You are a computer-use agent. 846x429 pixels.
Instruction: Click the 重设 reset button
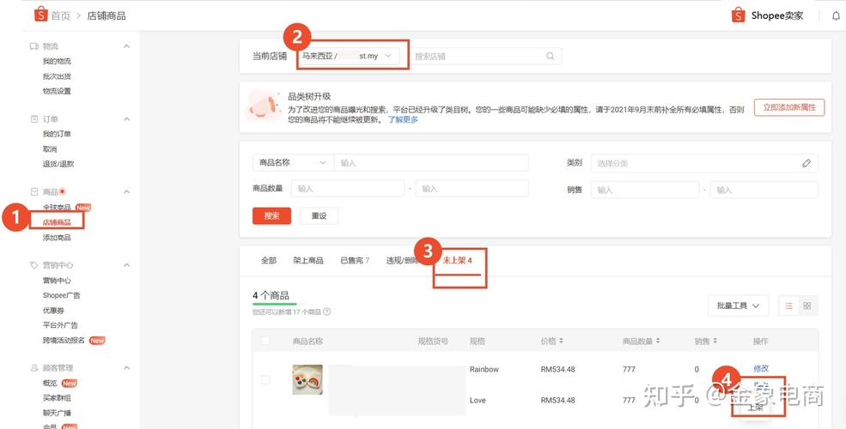coord(319,215)
